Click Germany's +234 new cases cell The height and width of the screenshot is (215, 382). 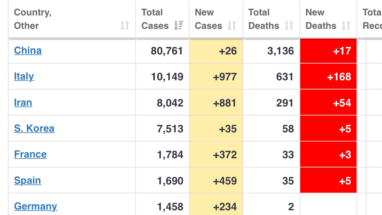216,206
